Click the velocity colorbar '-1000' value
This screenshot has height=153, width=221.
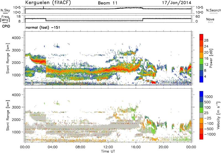210,134
